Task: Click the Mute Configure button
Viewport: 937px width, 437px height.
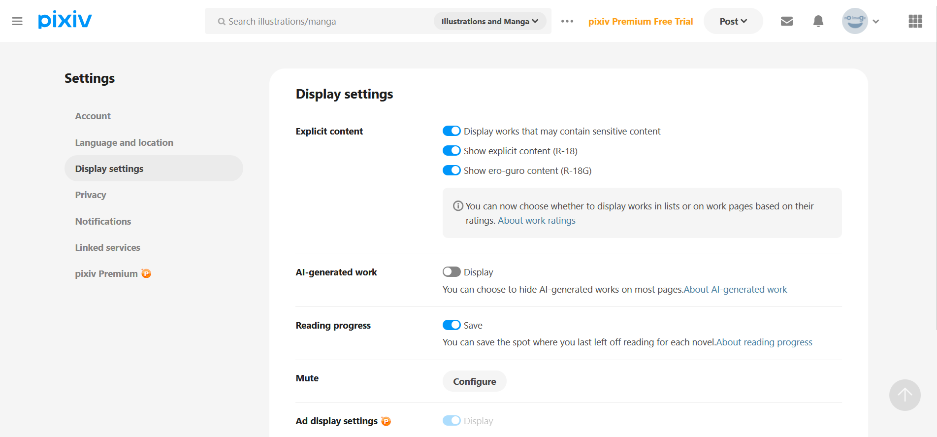Action: (475, 381)
